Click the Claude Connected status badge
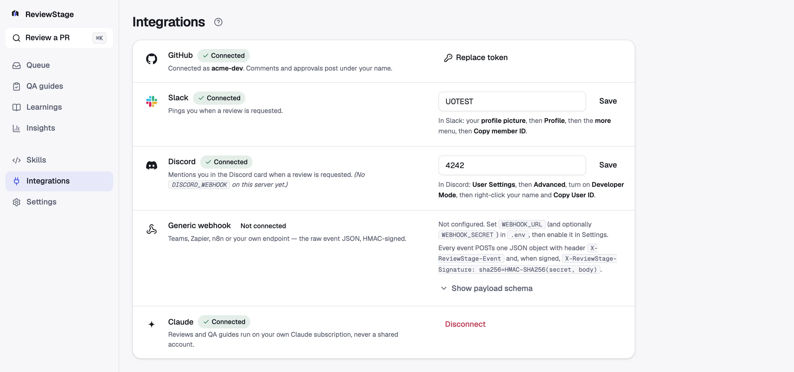794x372 pixels. coord(224,322)
